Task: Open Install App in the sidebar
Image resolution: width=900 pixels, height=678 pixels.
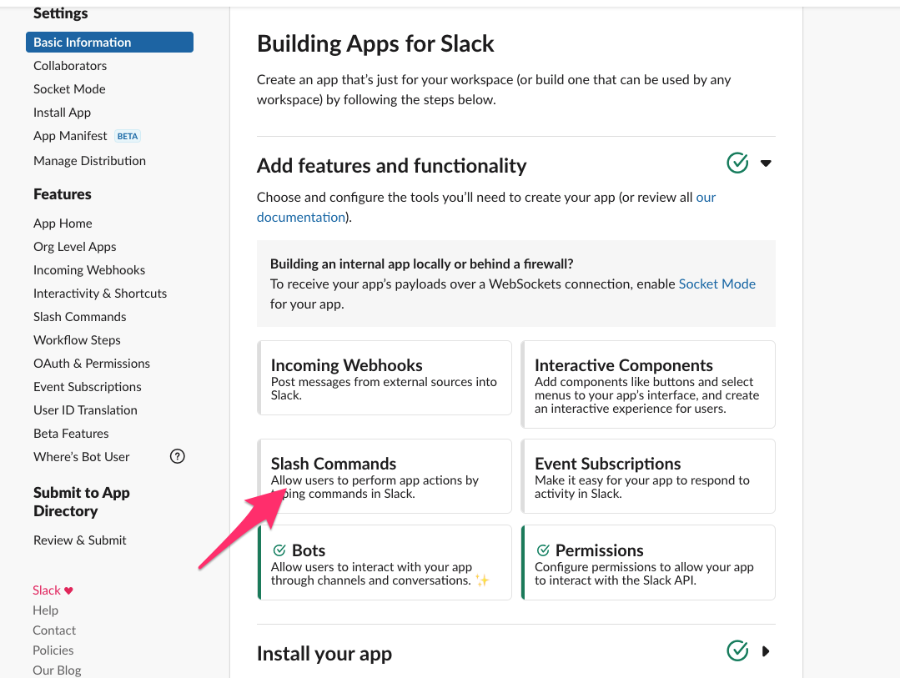Action: click(62, 113)
